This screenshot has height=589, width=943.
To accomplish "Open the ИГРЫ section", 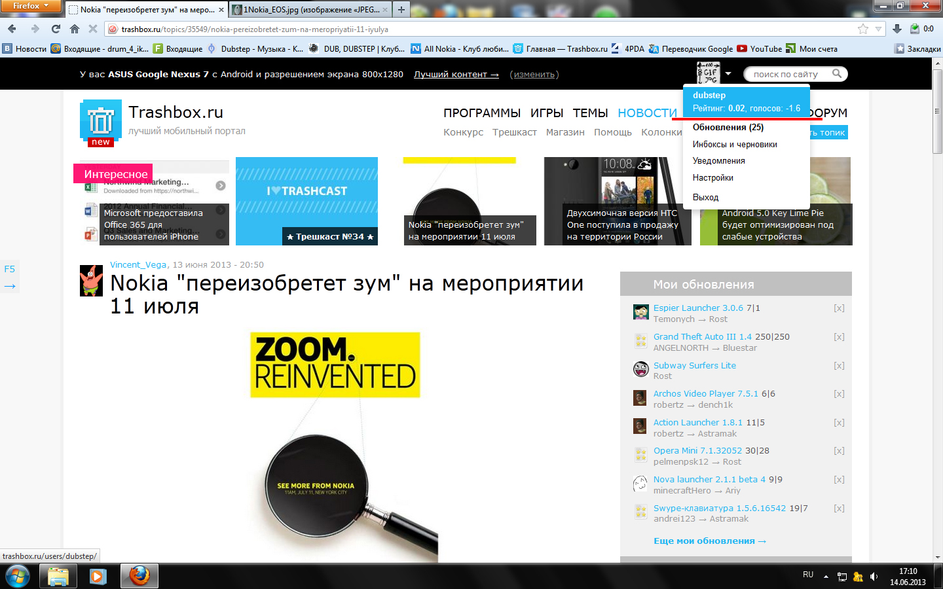I will click(547, 113).
